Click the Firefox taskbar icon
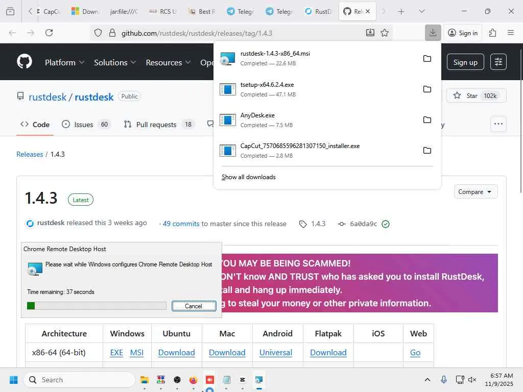This screenshot has width=523, height=392. [x=193, y=380]
